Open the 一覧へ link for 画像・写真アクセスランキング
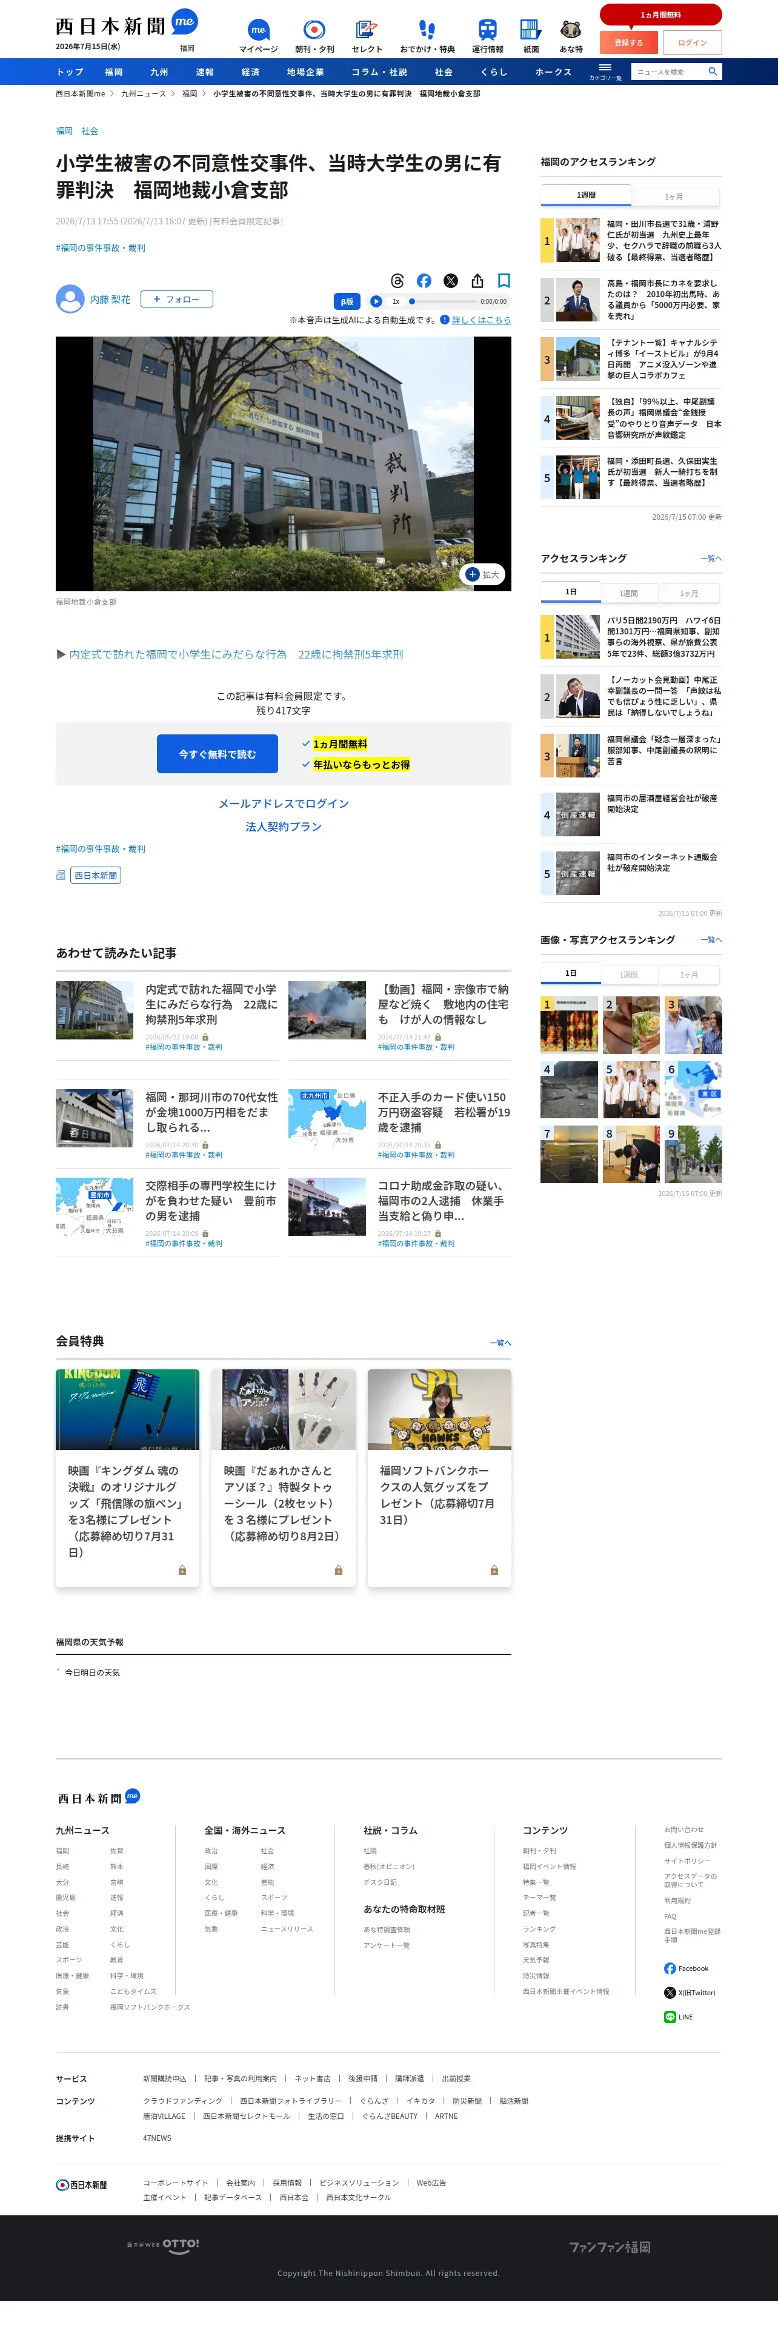Screen dimensions: 778x2336 click(711, 941)
